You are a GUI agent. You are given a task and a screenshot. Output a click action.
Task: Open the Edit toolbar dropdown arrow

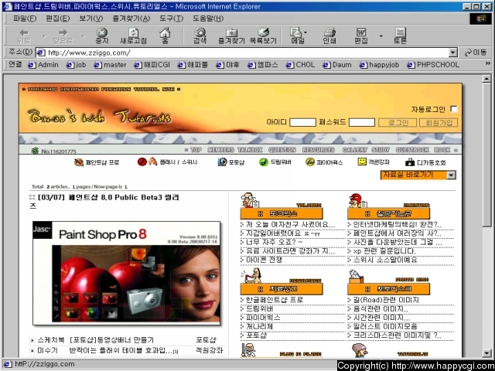[x=381, y=36]
